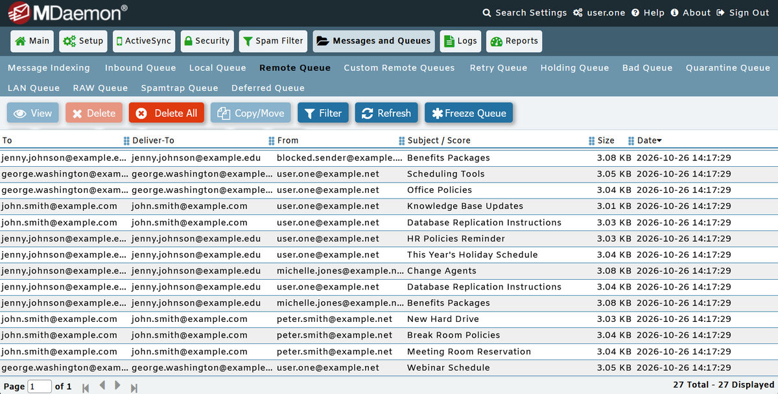Toggle Date column sort arrow
The width and height of the screenshot is (778, 394).
(x=659, y=141)
